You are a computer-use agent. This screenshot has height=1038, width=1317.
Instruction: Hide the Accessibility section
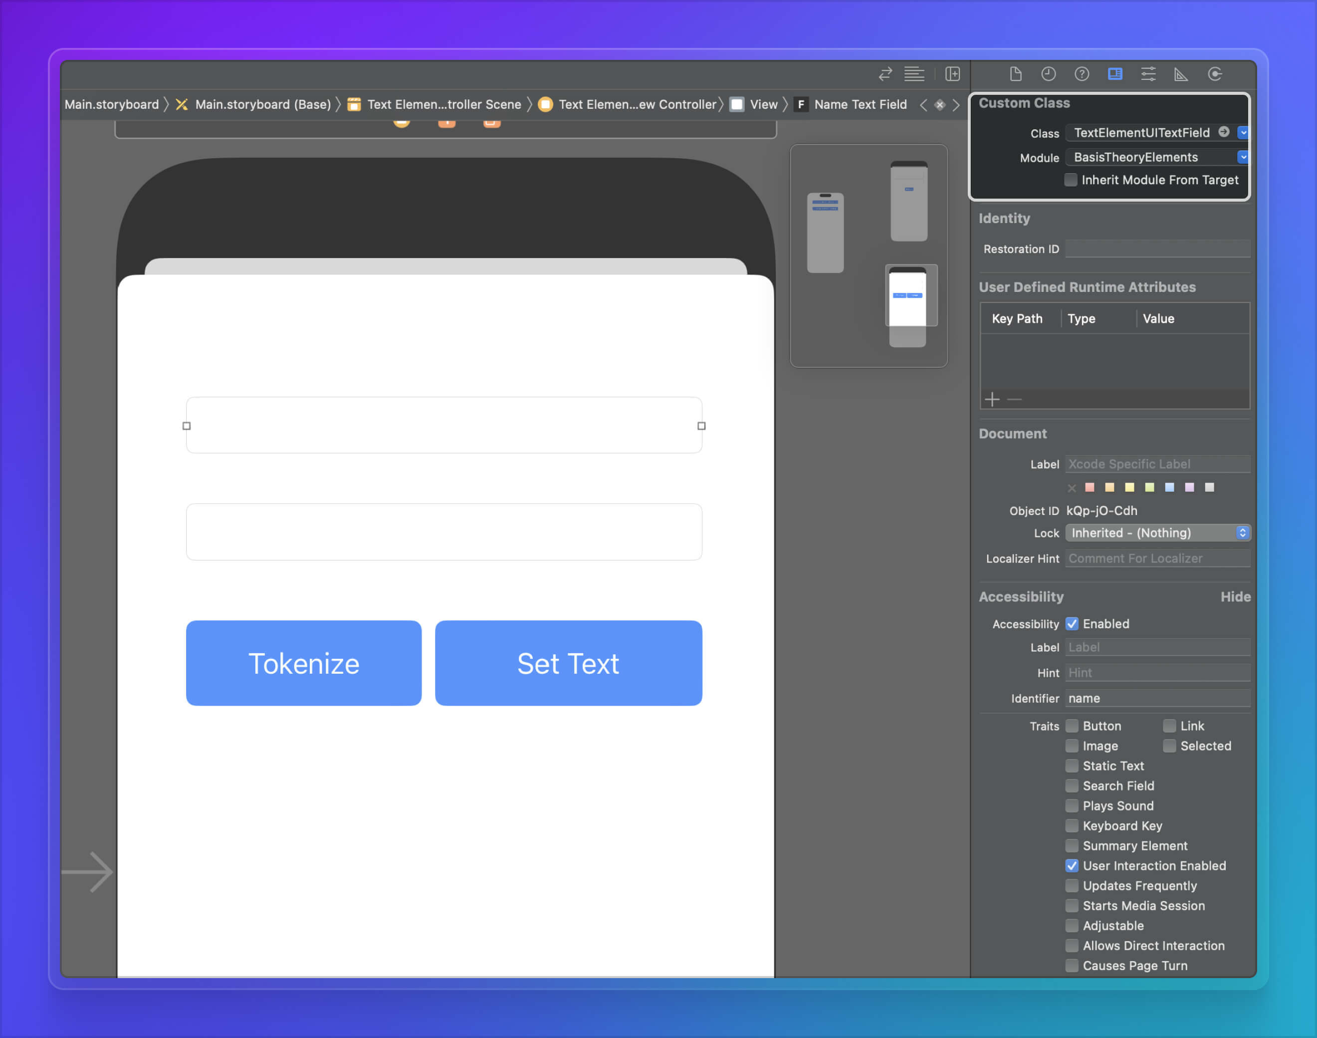coord(1235,597)
